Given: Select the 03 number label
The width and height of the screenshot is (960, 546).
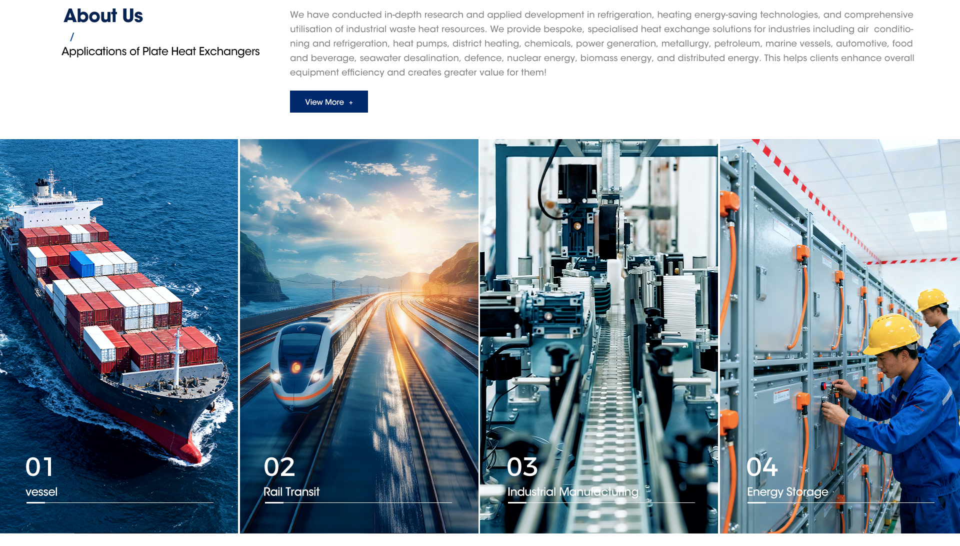Looking at the screenshot, I should (x=522, y=467).
